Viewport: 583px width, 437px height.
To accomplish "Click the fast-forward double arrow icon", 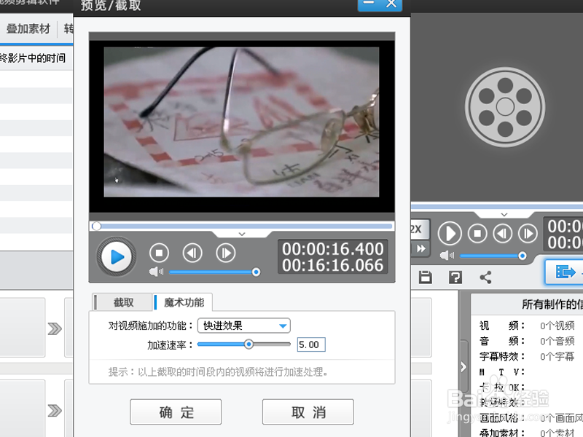I will (x=420, y=248).
